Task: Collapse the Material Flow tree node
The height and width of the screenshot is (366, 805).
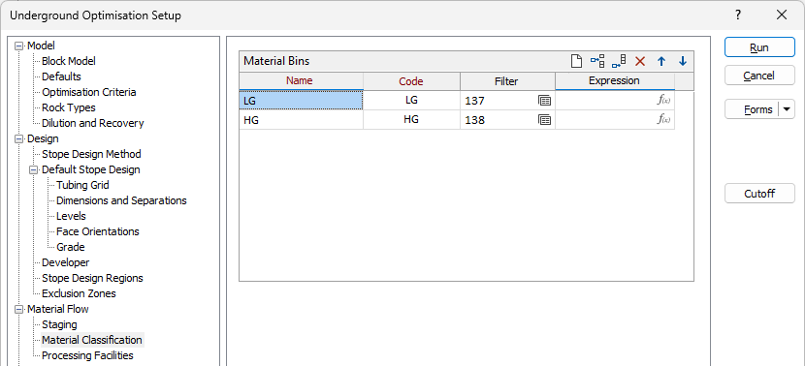Action: [19, 309]
